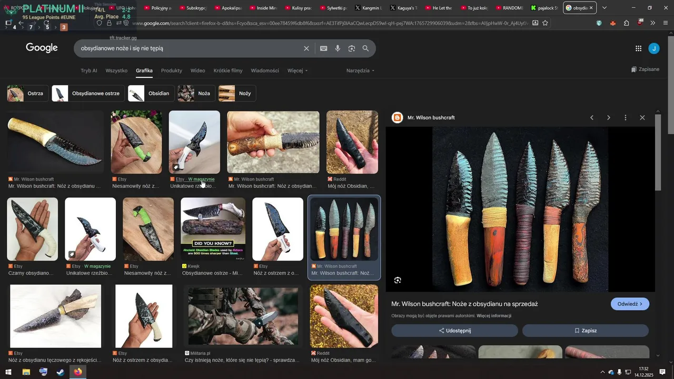Open the Windows Start menu
This screenshot has width=674, height=379.
coord(8,372)
